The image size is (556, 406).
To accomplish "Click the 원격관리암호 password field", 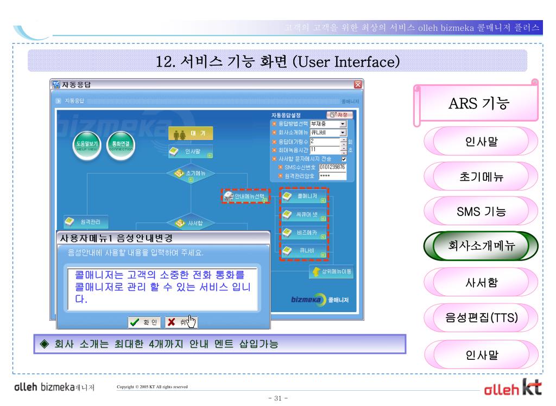I will tap(332, 176).
